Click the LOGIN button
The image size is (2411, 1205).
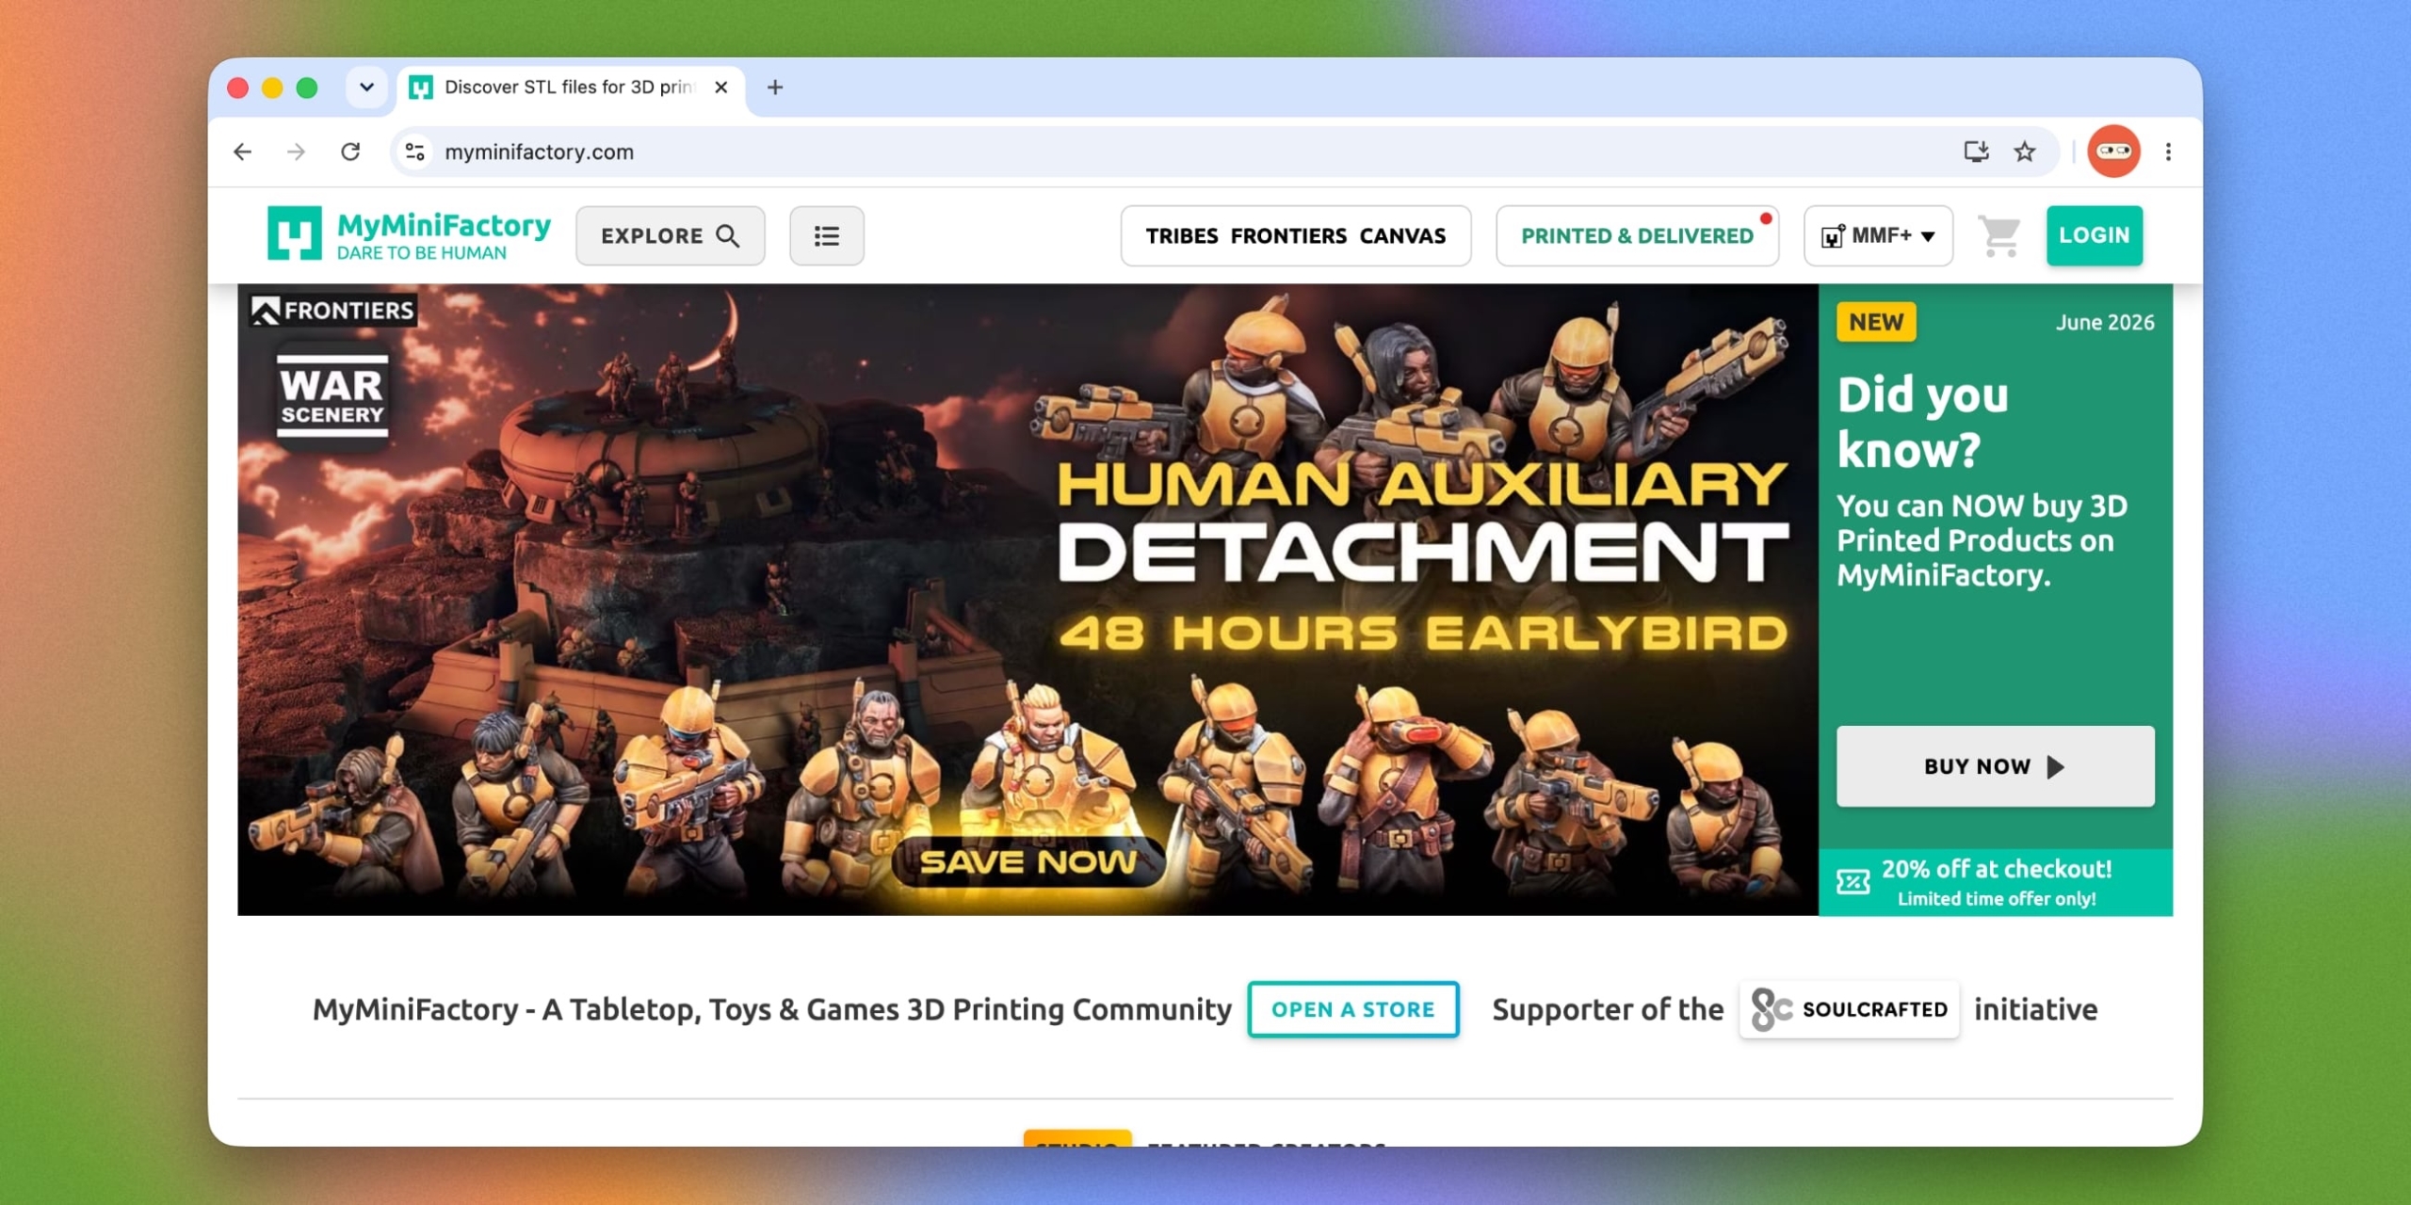click(2094, 235)
